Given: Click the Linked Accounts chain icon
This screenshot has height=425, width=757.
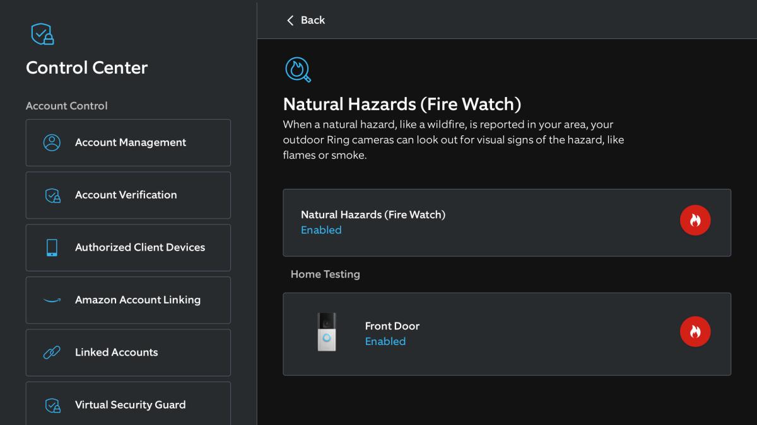Looking at the screenshot, I should pos(52,353).
